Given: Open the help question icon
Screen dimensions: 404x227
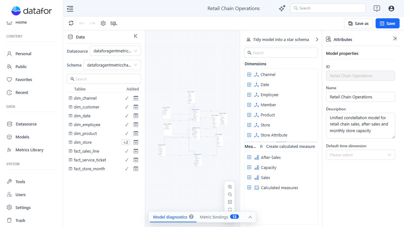Looking at the screenshot, I should pos(377,9).
